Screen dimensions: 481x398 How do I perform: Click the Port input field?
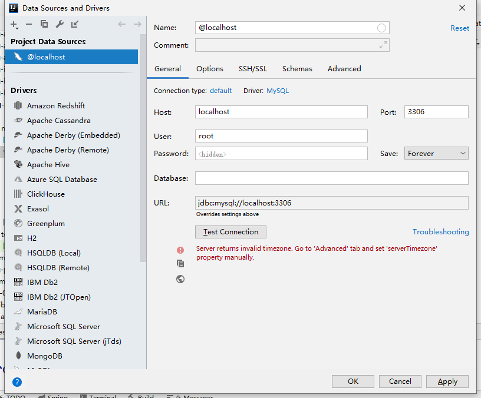[x=436, y=112]
